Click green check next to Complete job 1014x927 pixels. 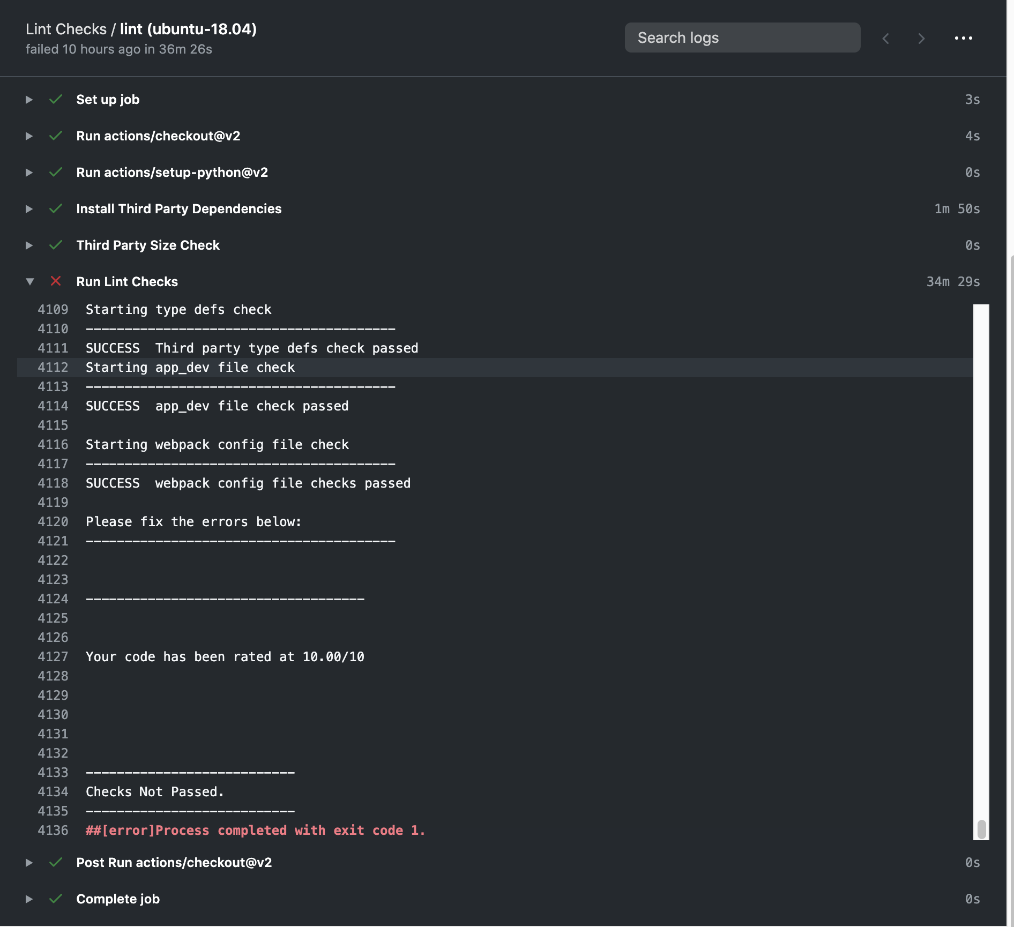[x=56, y=899]
